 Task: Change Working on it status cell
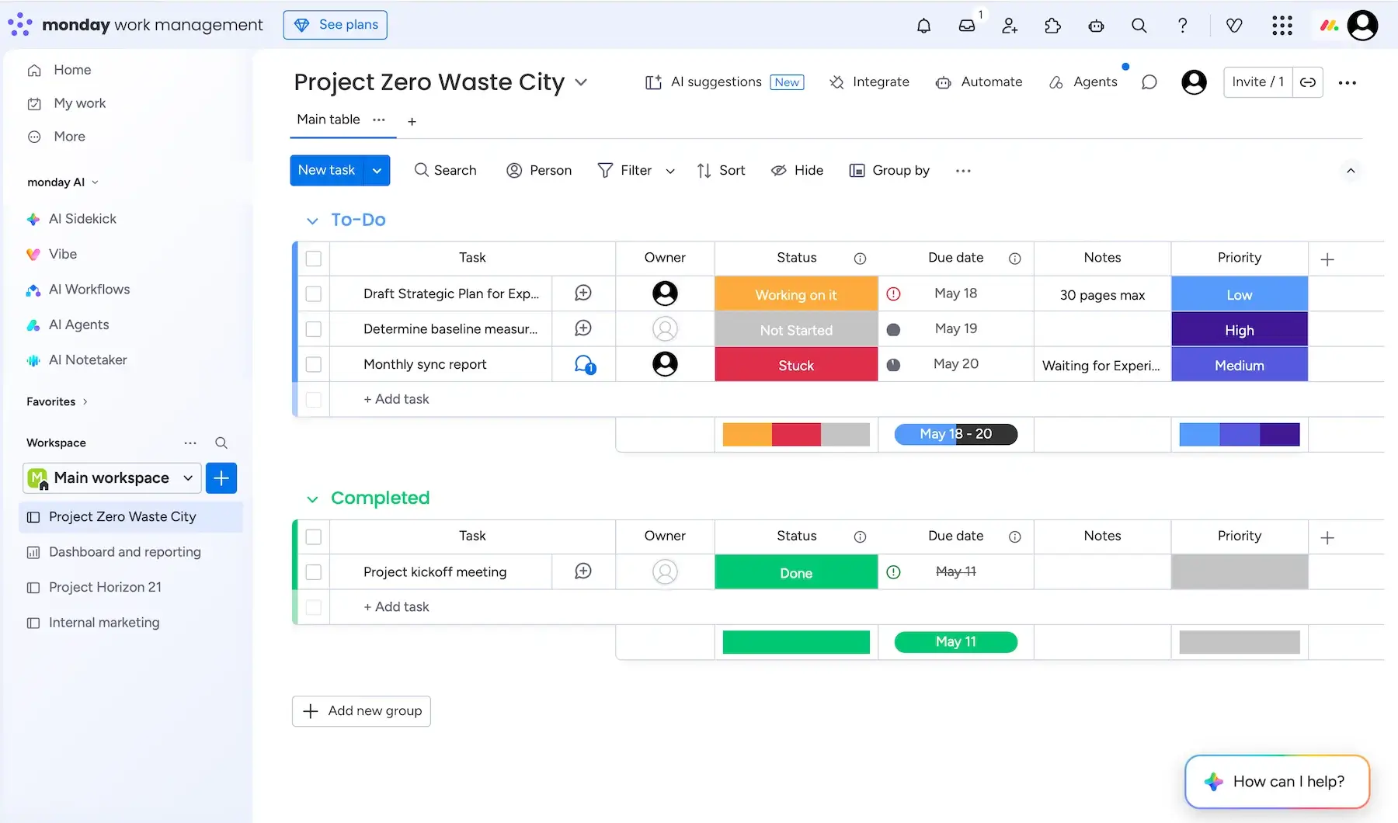796,294
